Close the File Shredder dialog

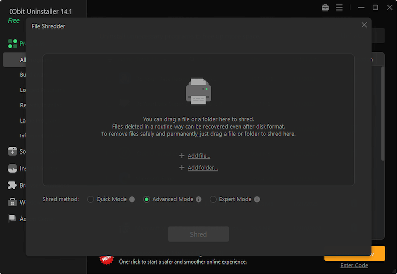[364, 25]
